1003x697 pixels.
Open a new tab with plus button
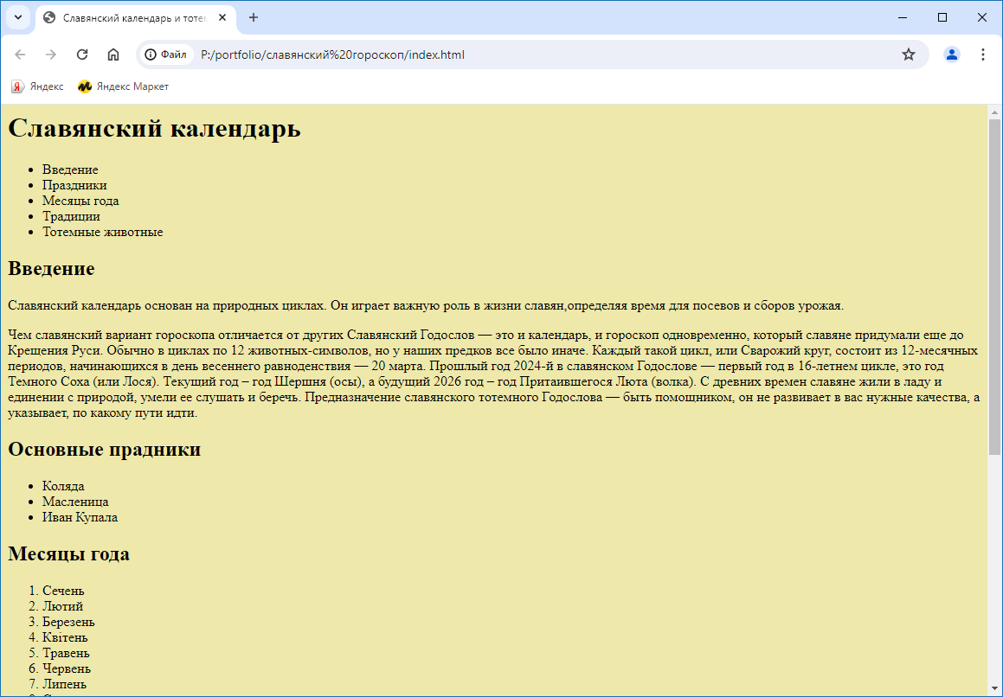click(x=254, y=17)
